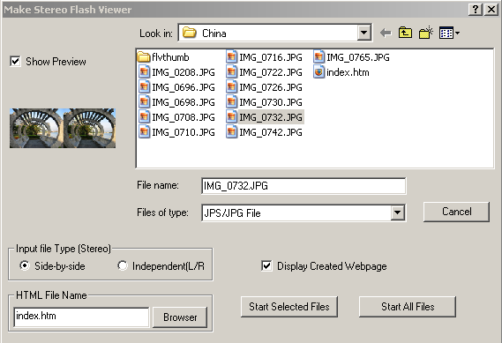The image size is (502, 343).
Task: Open the flvthumb folder
Action: pos(163,57)
